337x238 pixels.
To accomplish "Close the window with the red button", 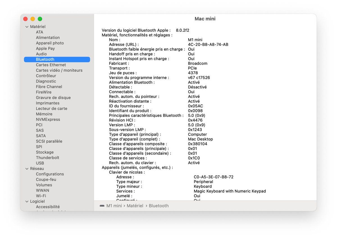I will (x=25, y=19).
